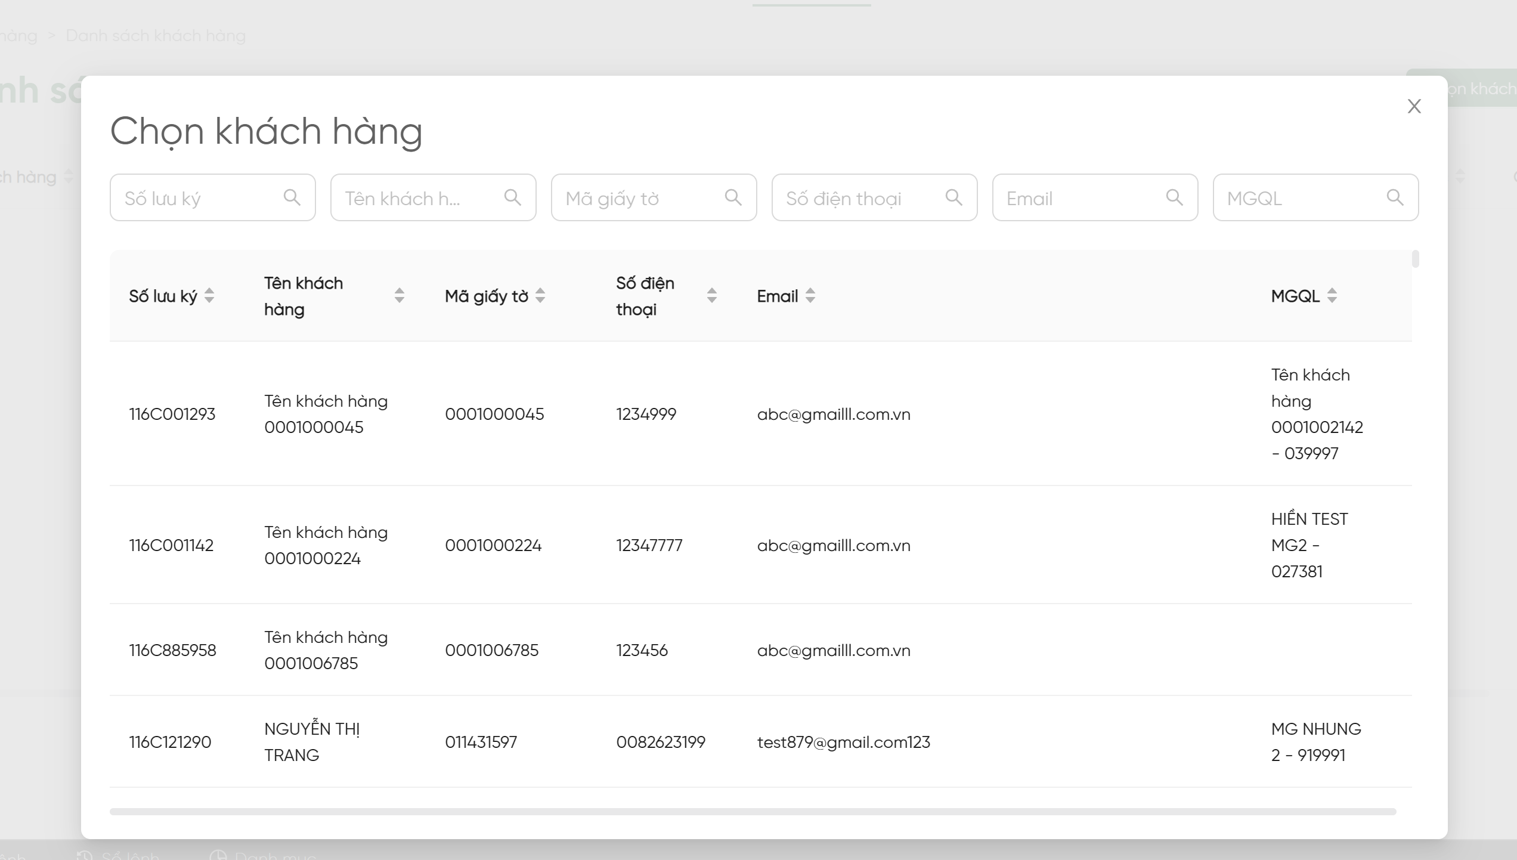Click the horizontal scrollbar under the table
Screen dimensions: 1517x860
753,812
